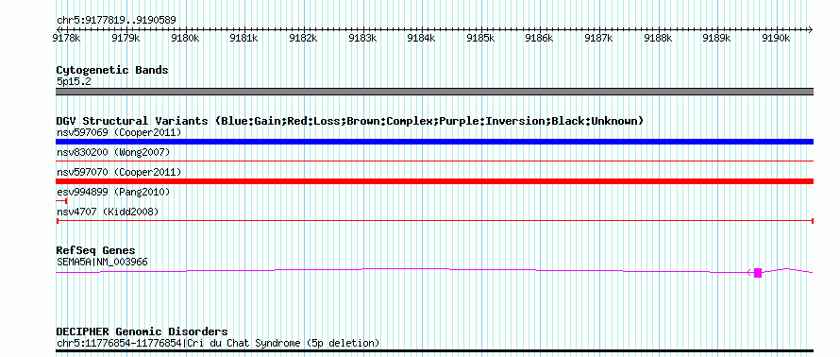Click the 9188k ruler tick label
Image resolution: width=840 pixels, height=357 pixels.
point(658,38)
